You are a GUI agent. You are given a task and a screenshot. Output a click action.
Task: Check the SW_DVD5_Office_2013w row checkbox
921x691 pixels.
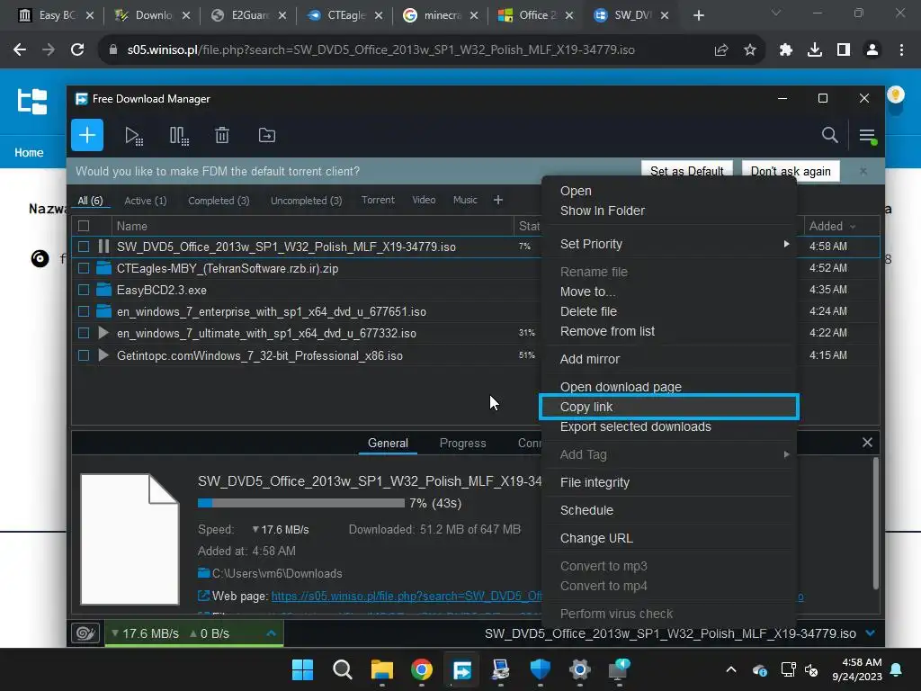[84, 247]
